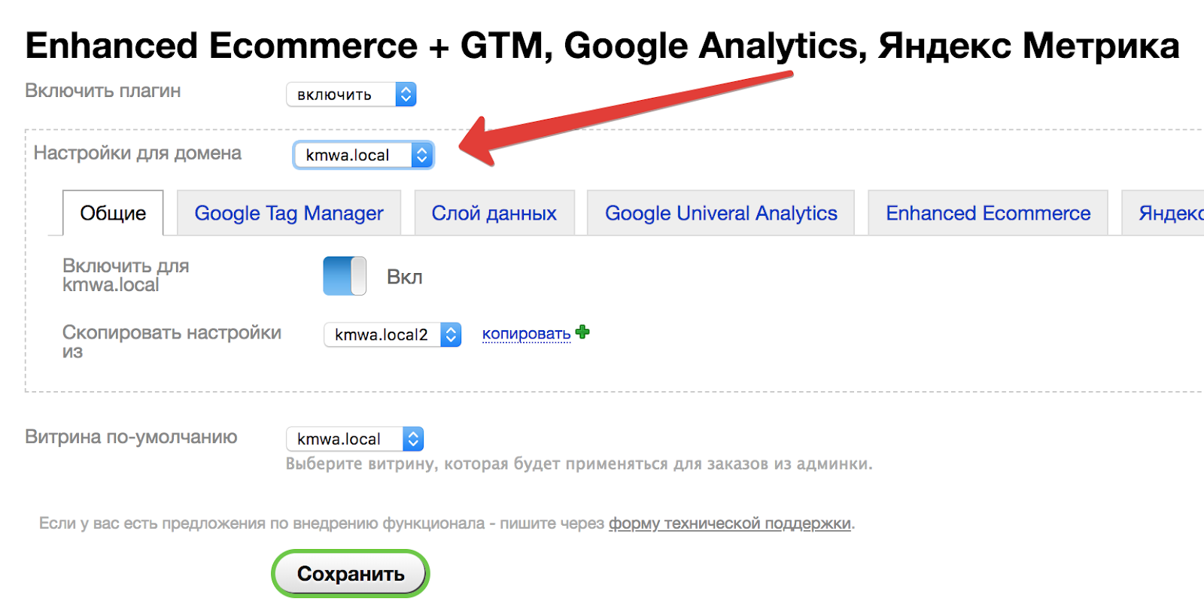Select the 'Общие' tab

(x=113, y=214)
